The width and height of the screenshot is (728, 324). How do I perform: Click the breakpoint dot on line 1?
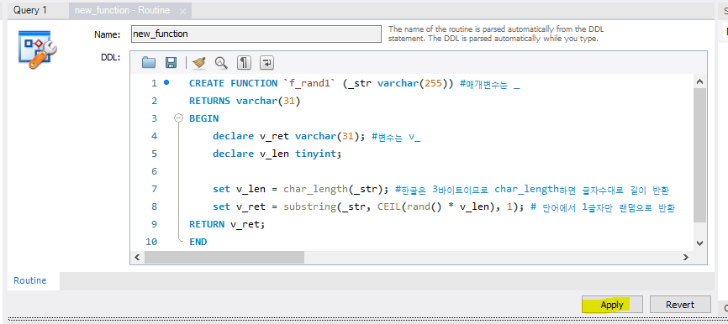[x=166, y=82]
